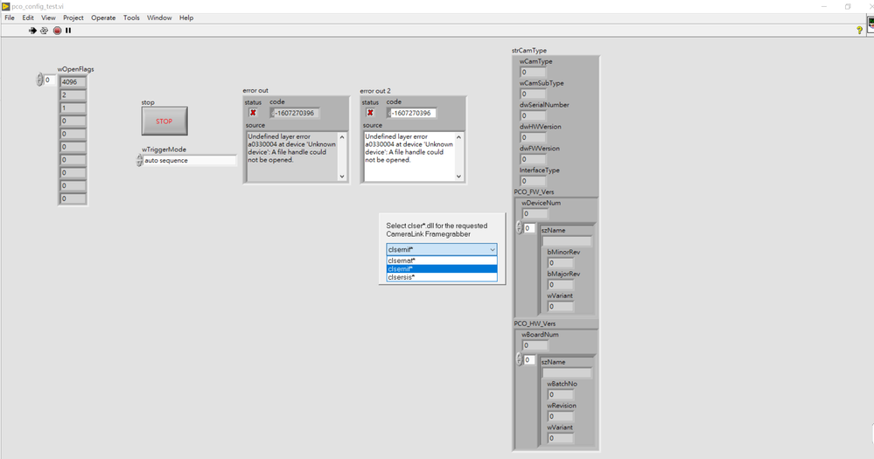This screenshot has width=874, height=459.
Task: Click the InterfaceType value field
Action: [x=533, y=180]
